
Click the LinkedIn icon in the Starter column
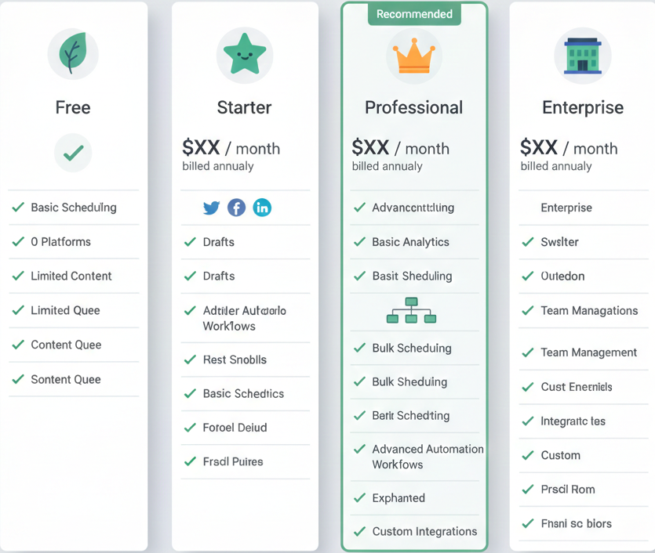tap(260, 208)
